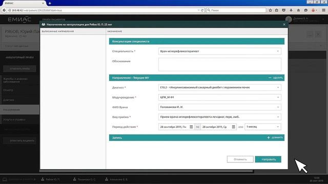This screenshot has height=184, width=328.
Task: Close the ЕМИАС browser tab
Action: 43,3
